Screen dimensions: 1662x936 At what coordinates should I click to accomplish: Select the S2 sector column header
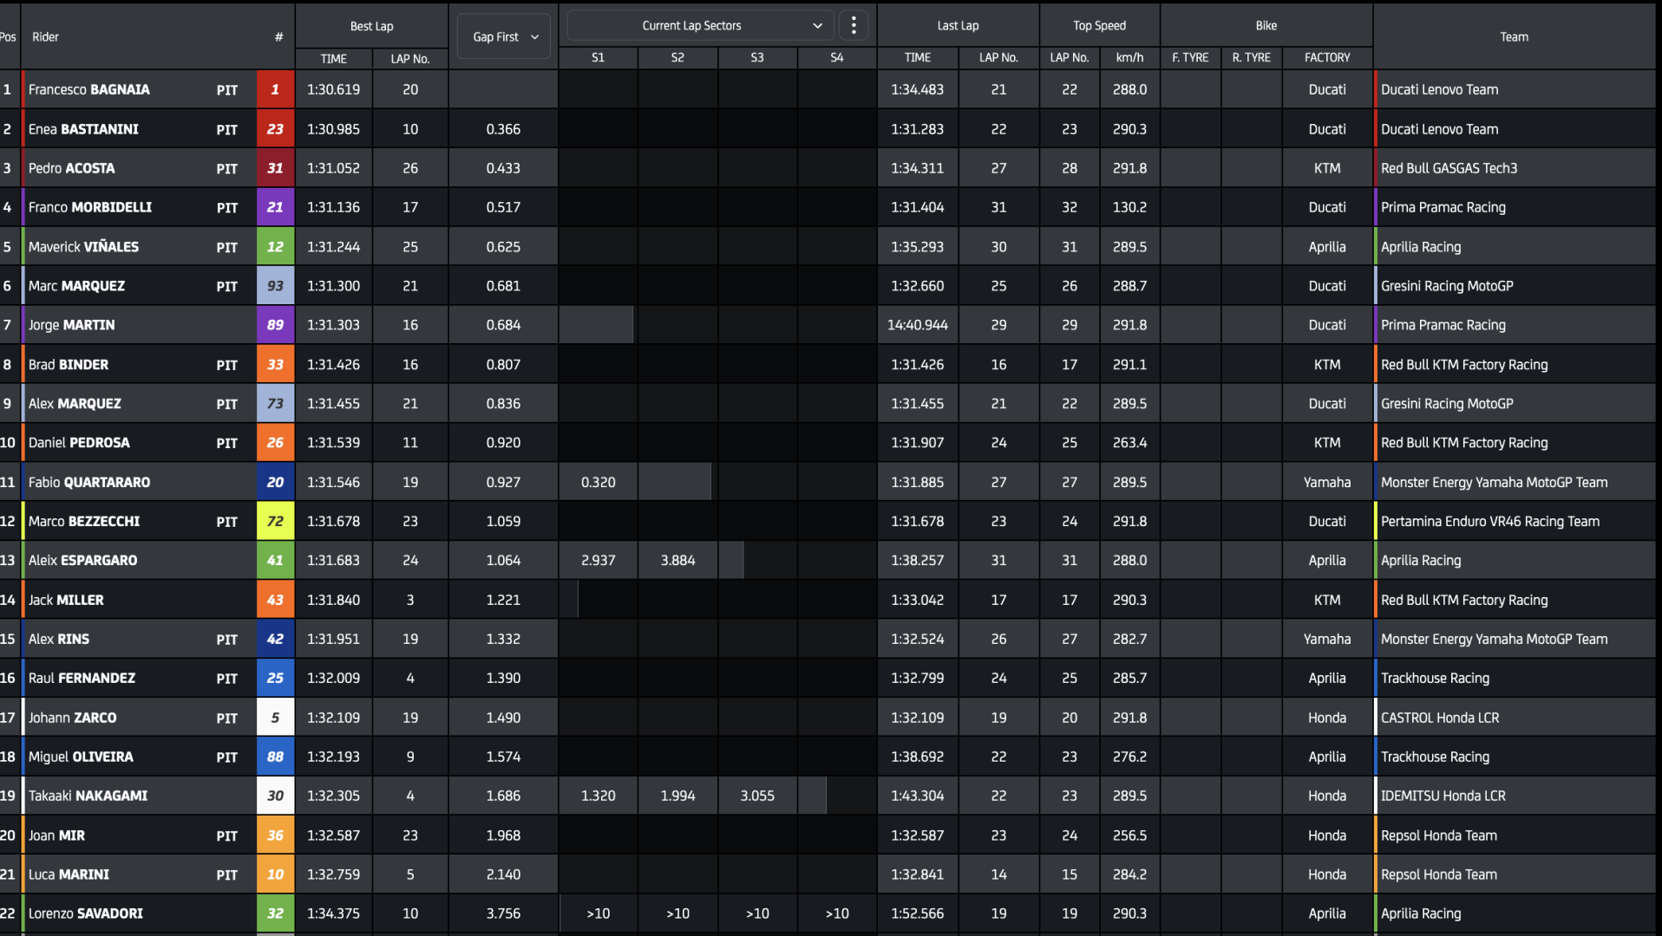tap(677, 57)
